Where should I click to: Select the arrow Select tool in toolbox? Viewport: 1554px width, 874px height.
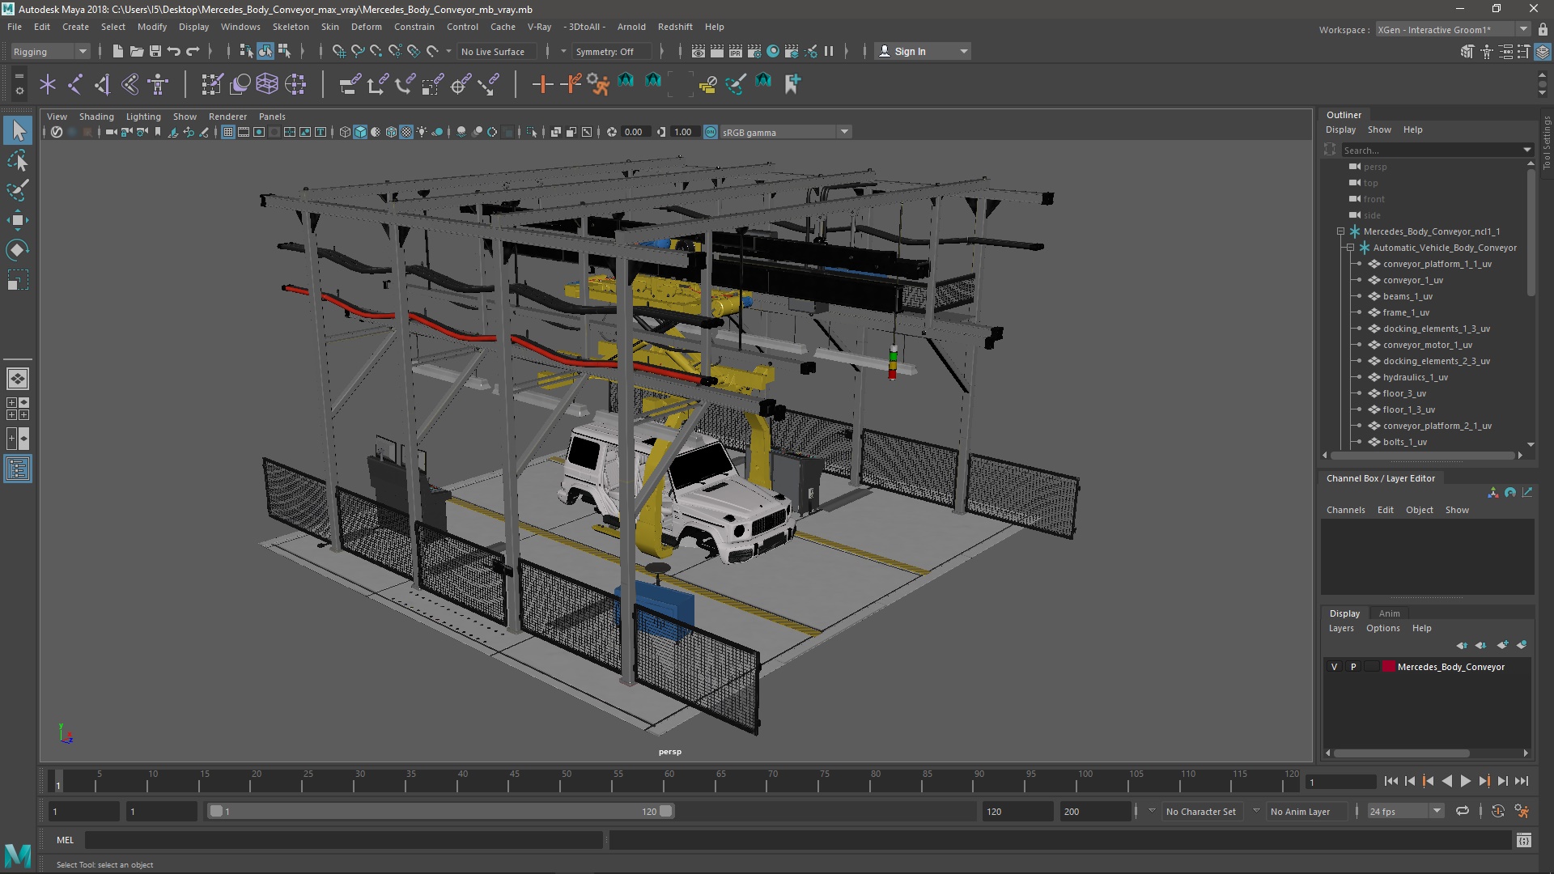[x=18, y=130]
